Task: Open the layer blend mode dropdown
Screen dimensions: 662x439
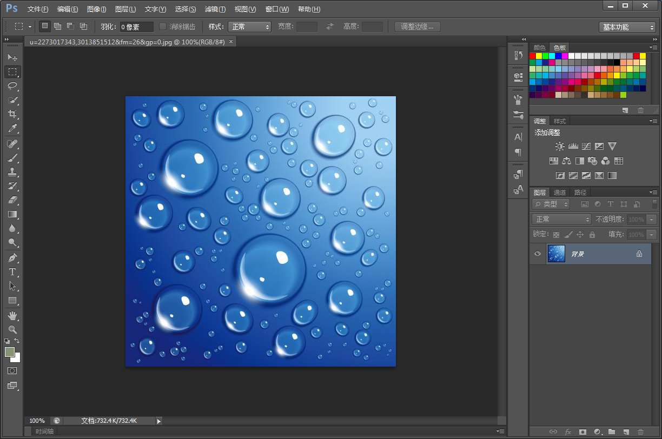Action: pos(562,219)
